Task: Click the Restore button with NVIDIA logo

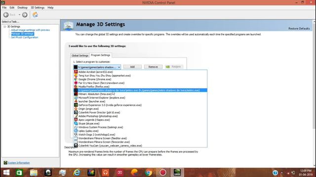Action: click(x=174, y=67)
